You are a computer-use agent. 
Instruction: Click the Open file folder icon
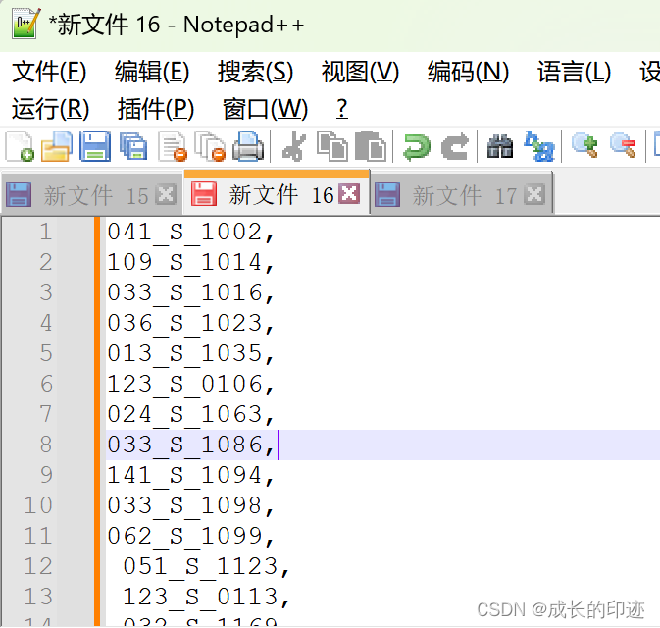click(57, 146)
